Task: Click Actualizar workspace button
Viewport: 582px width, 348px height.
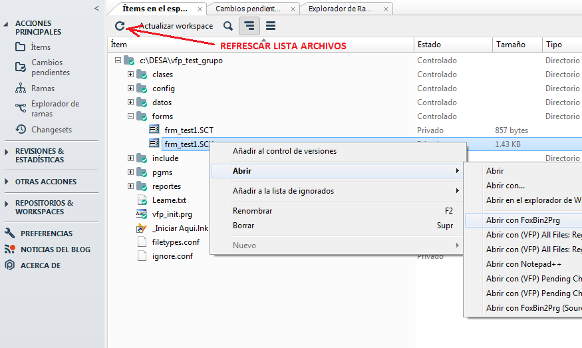Action: click(176, 26)
